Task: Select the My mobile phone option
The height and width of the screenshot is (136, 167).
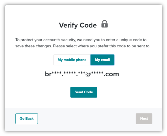Action: (x=72, y=60)
